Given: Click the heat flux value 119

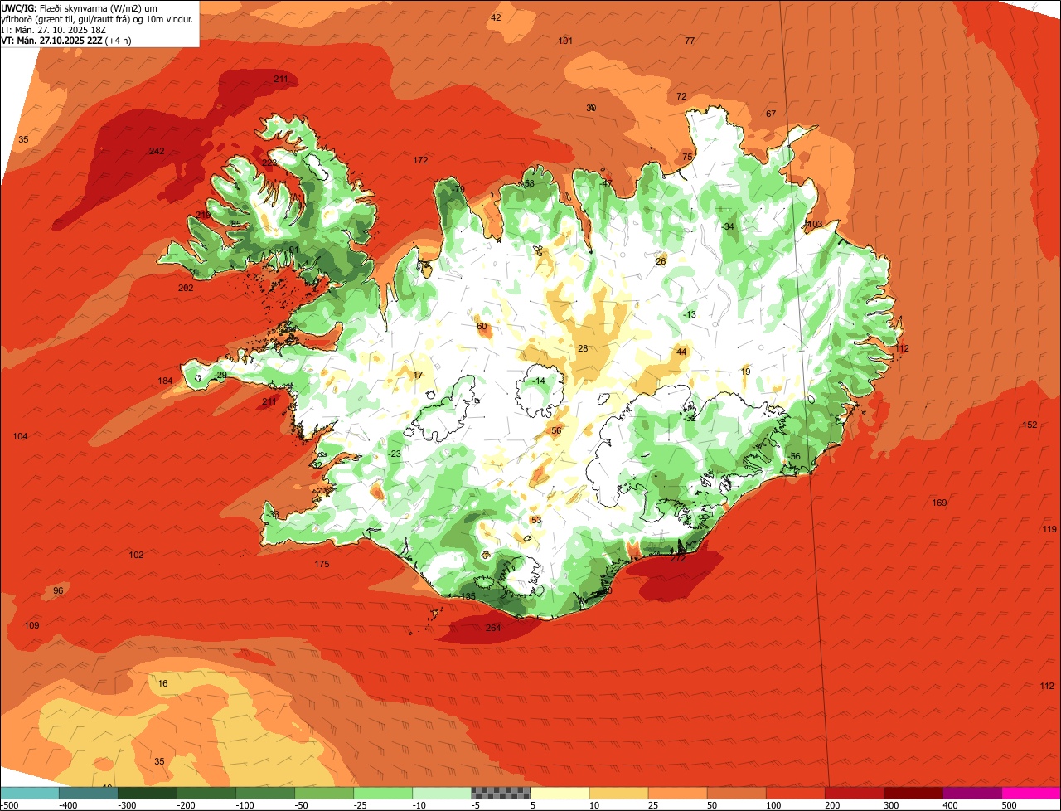Looking at the screenshot, I should coord(1049,529).
